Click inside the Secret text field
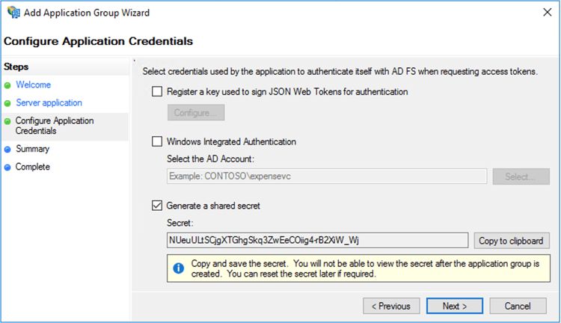Image resolution: width=561 pixels, height=323 pixels. pyautogui.click(x=318, y=240)
